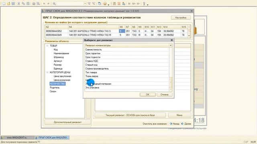Screen dimensions: 257x144
Task: Select Сезон tree item
Action: [53, 92]
